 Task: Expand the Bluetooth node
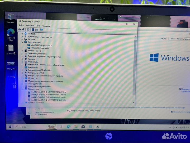coord(22,34)
